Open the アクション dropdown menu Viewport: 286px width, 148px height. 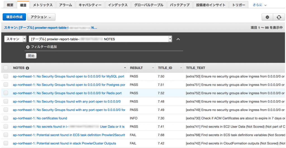click(x=41, y=17)
